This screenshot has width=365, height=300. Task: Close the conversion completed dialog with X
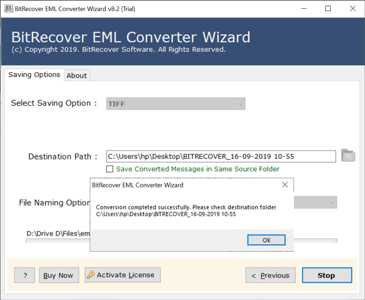point(285,185)
